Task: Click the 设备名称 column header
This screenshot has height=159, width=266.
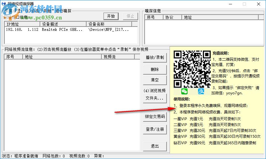Action: pyautogui.click(x=109, y=24)
